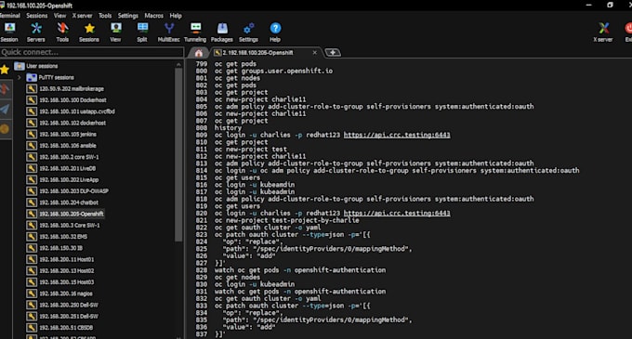Select session 192.168.100.101 uatapp.cvcfbd
The image size is (632, 339).
tap(77, 111)
